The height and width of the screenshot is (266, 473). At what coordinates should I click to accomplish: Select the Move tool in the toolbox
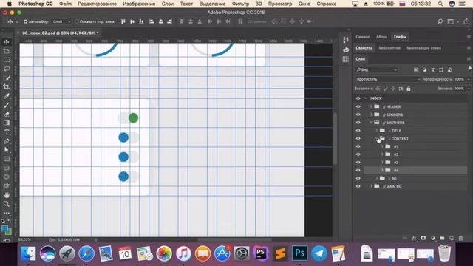[7, 42]
